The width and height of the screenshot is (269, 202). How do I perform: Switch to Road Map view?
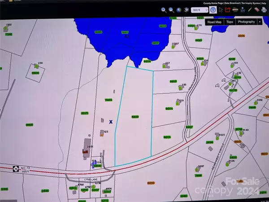click(x=214, y=22)
